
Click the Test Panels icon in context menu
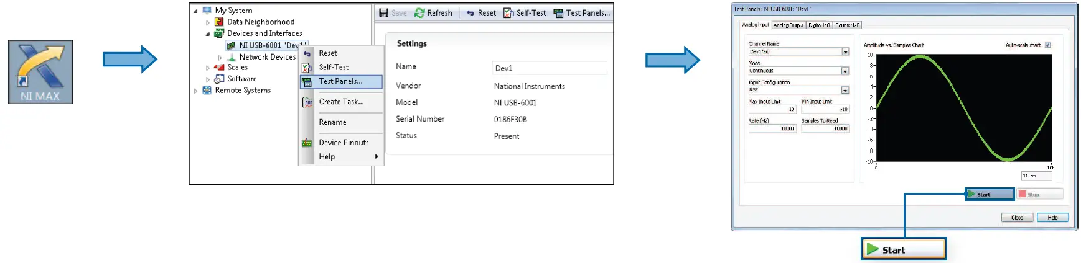[307, 82]
